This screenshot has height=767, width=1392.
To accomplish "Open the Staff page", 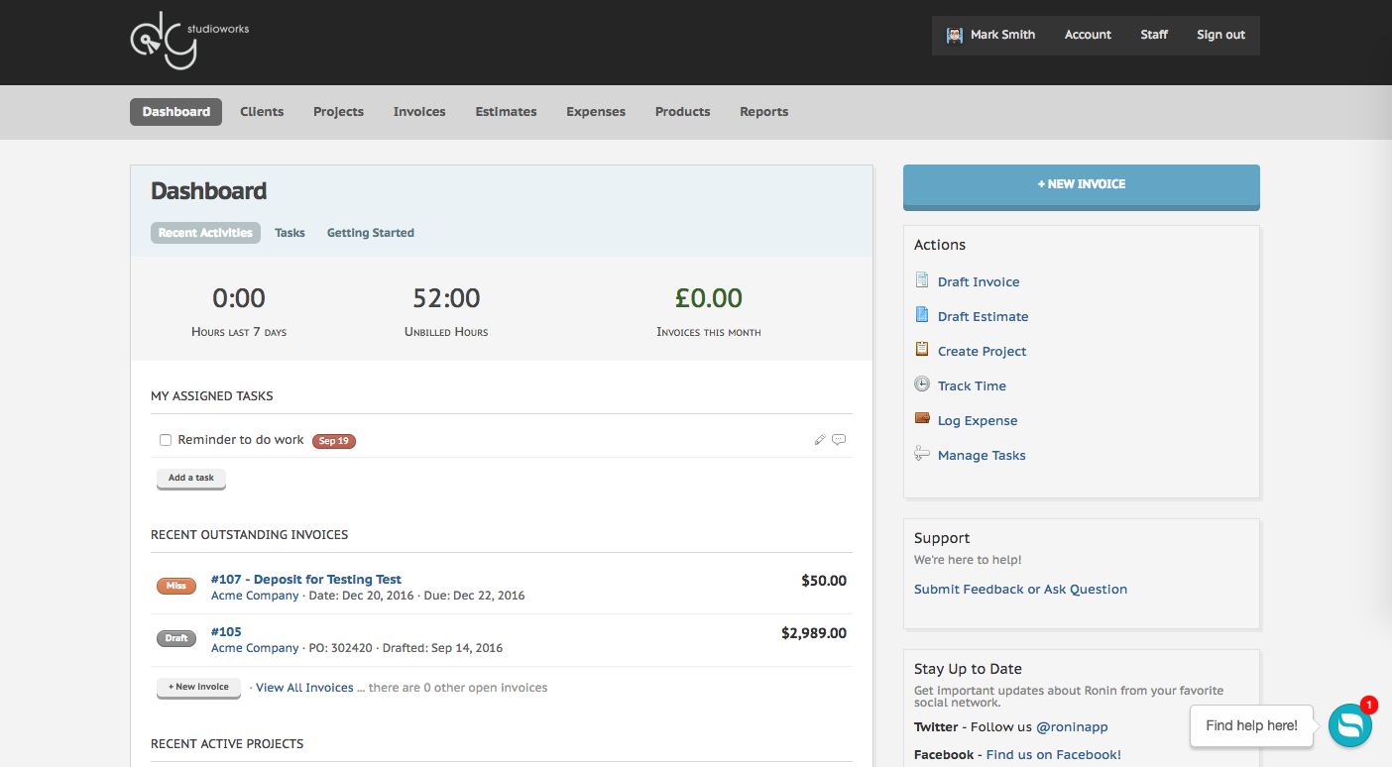I will pos(1154,35).
